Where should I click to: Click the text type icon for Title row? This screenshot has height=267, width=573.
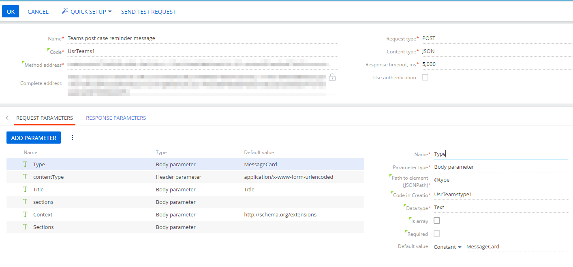(x=25, y=189)
